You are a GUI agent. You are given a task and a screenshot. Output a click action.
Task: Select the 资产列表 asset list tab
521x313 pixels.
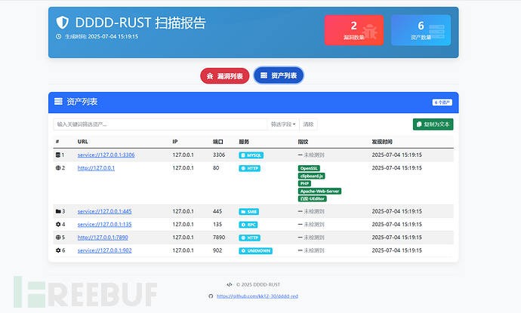tap(278, 75)
